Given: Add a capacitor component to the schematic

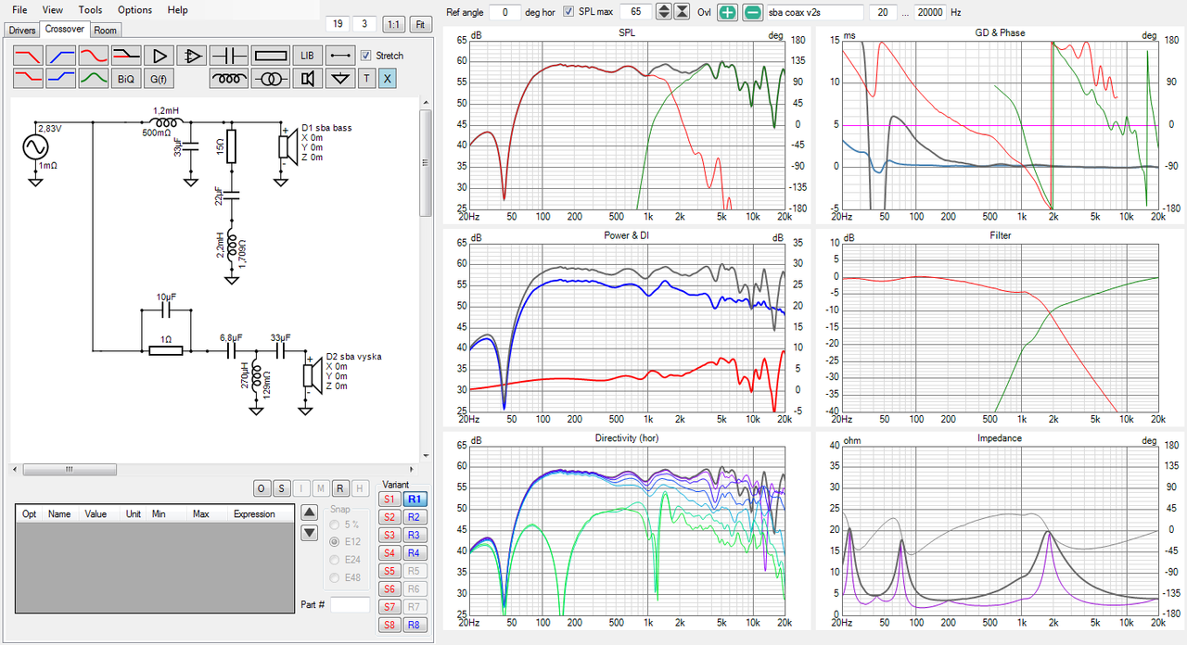Looking at the screenshot, I should tap(228, 56).
